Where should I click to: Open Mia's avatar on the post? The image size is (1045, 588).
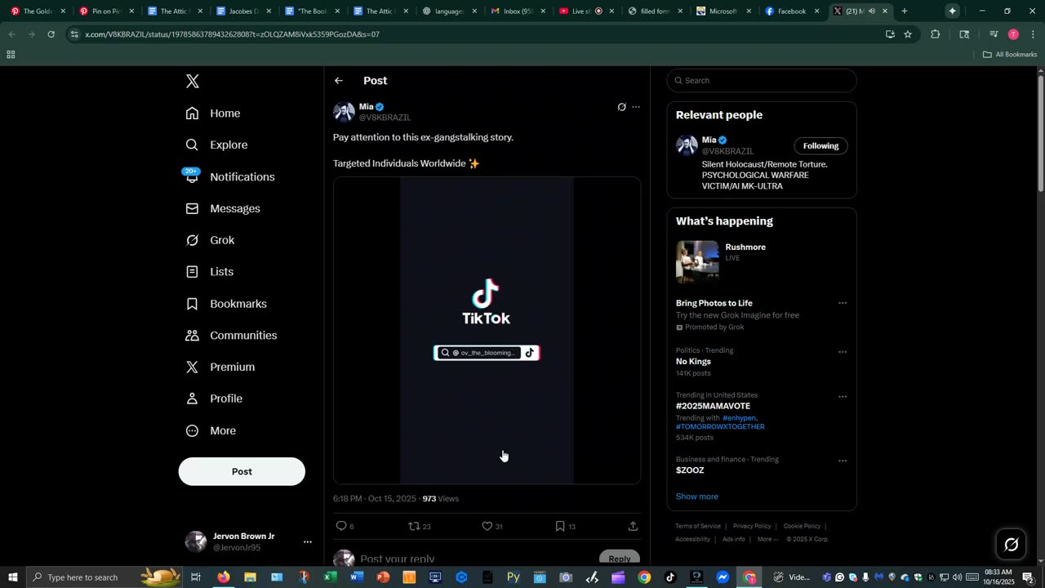pos(344,112)
